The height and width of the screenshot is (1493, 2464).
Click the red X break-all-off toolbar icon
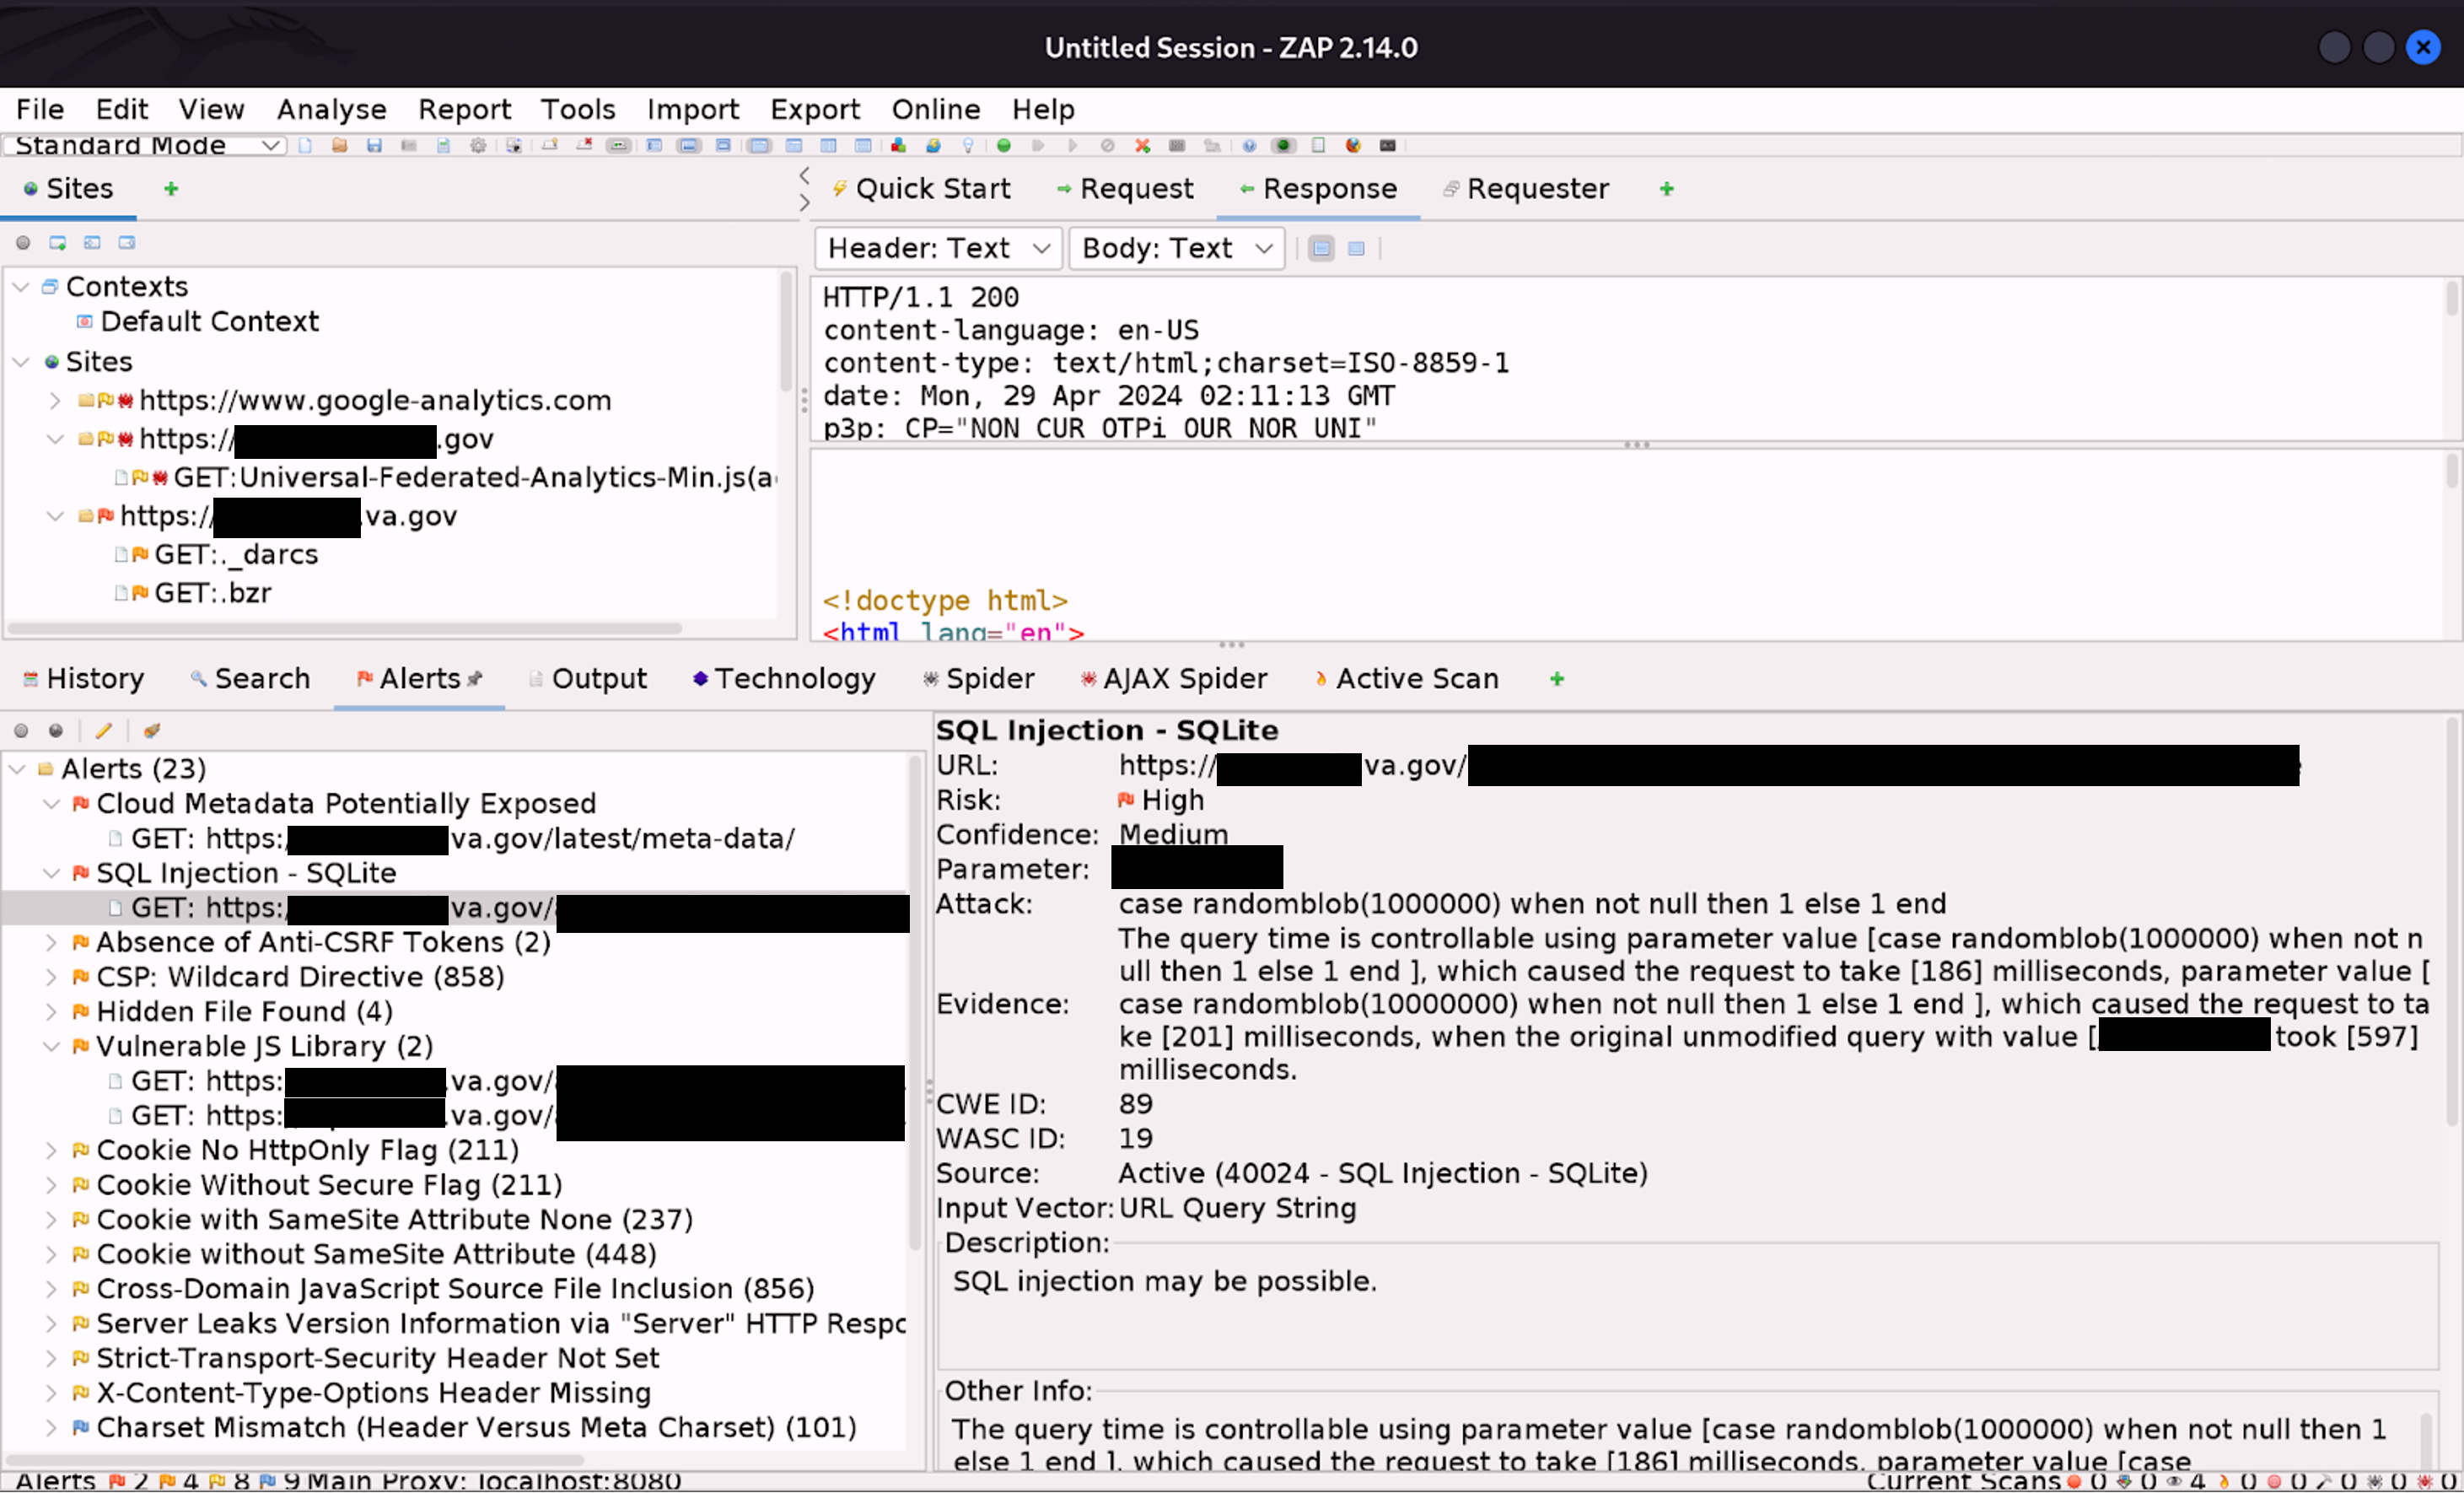tap(1142, 145)
